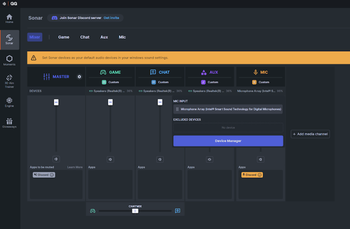
Task: Open the Game Custom preset selector
Action: tap(110, 82)
